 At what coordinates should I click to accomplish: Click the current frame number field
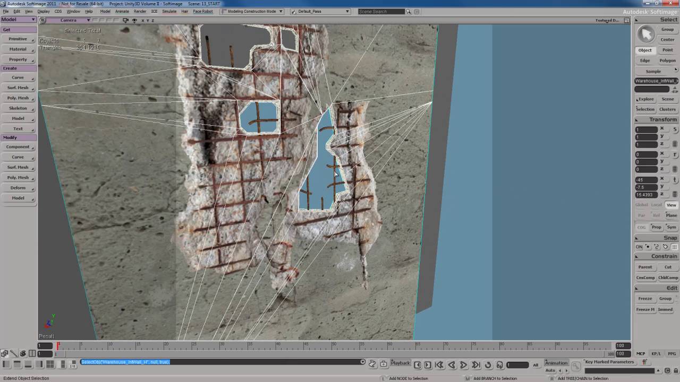(x=517, y=365)
